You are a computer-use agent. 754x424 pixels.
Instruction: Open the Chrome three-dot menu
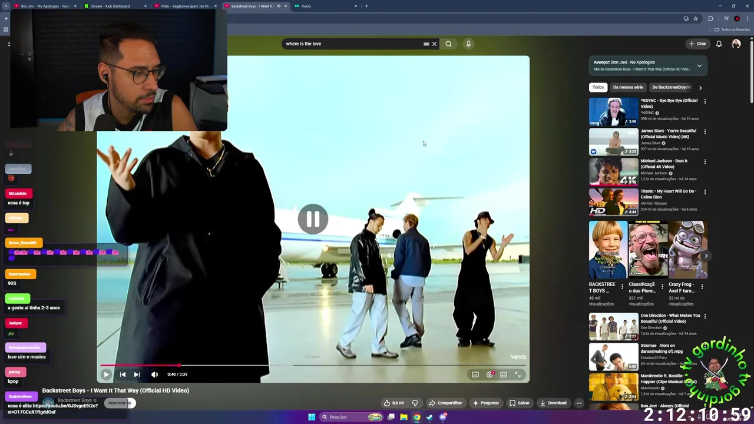click(x=748, y=18)
